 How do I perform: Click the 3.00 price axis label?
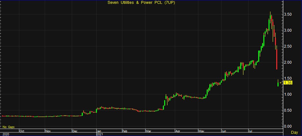(x=288, y=30)
